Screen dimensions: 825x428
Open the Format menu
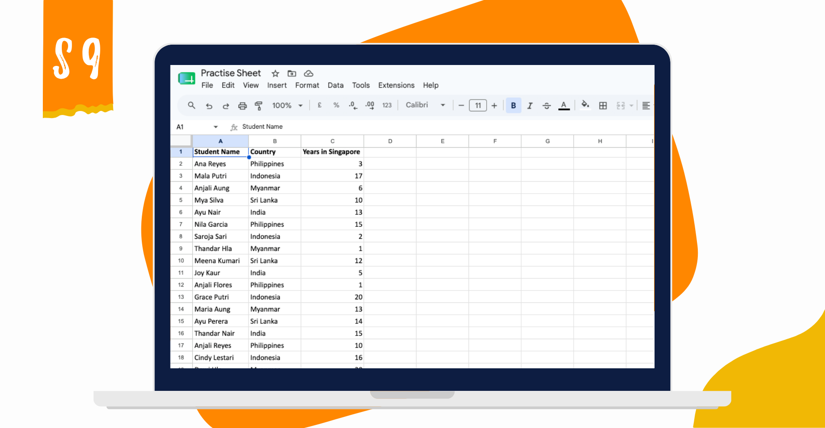(307, 85)
